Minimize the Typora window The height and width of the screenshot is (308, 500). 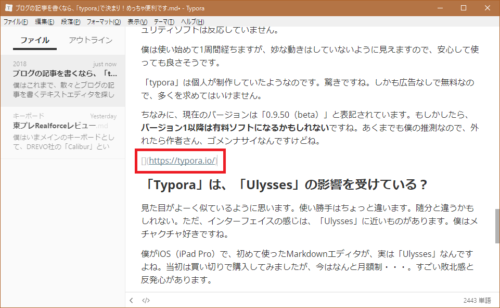[440, 8]
